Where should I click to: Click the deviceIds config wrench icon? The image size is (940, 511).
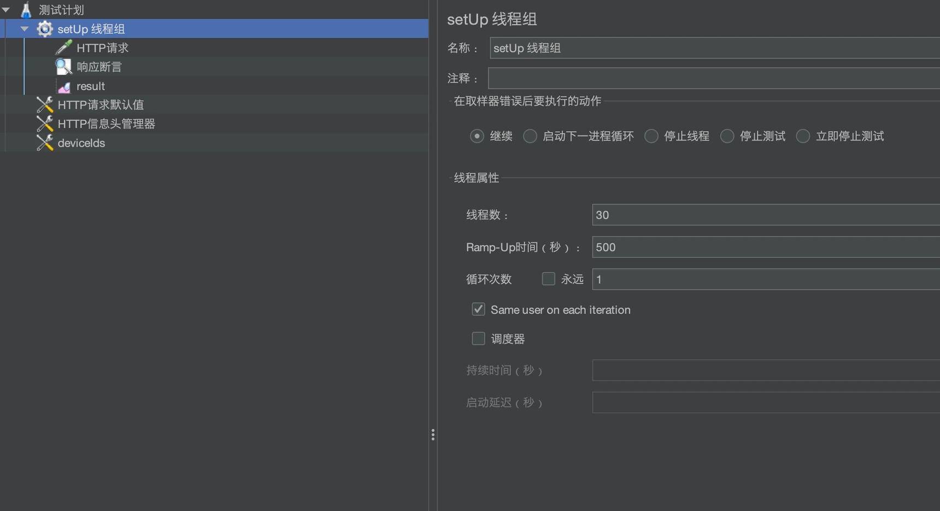coord(45,143)
